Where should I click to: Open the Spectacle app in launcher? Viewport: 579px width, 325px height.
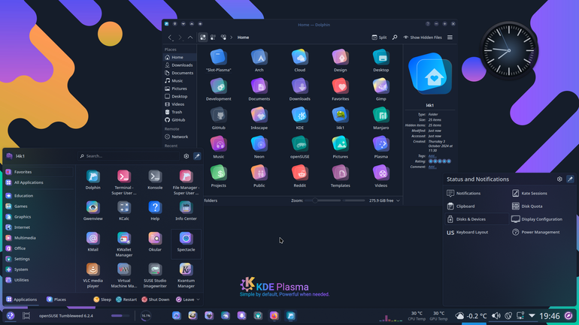pos(186,242)
